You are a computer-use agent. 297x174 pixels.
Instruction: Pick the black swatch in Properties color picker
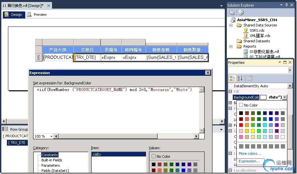point(241,113)
